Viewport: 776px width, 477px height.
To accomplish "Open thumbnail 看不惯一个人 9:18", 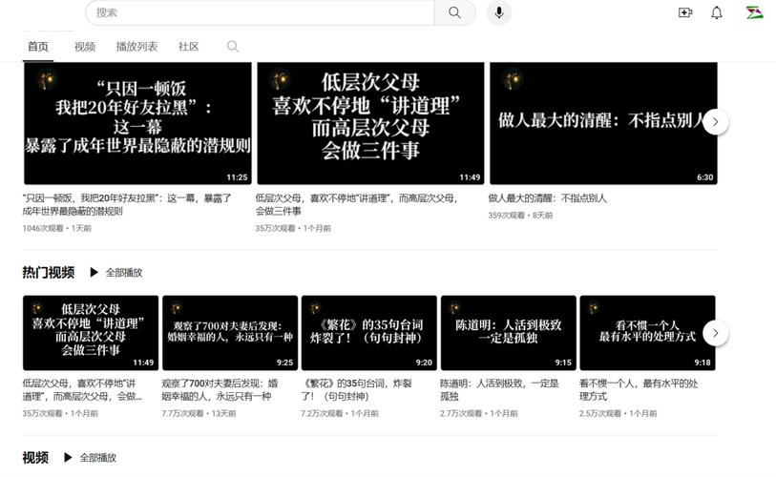I will pyautogui.click(x=647, y=333).
